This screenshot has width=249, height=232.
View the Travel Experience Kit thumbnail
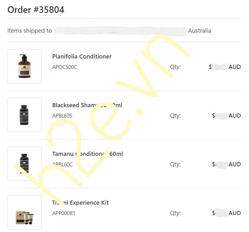[x=24, y=213]
